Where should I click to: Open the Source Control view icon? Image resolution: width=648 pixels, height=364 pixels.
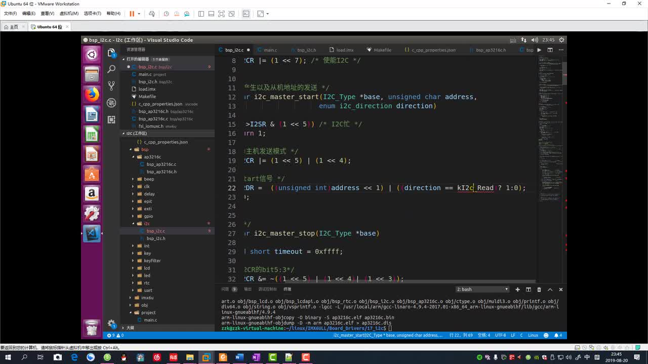pos(111,86)
